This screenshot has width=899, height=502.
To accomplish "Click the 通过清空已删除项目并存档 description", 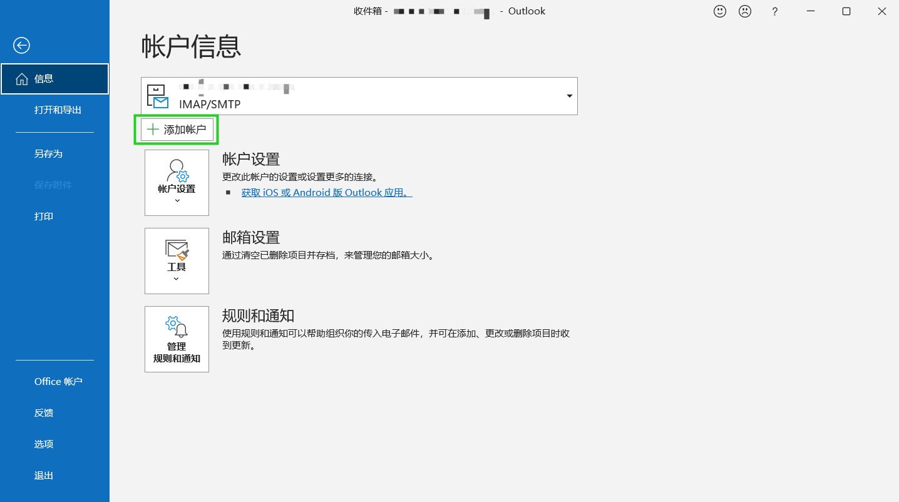I will (x=328, y=255).
